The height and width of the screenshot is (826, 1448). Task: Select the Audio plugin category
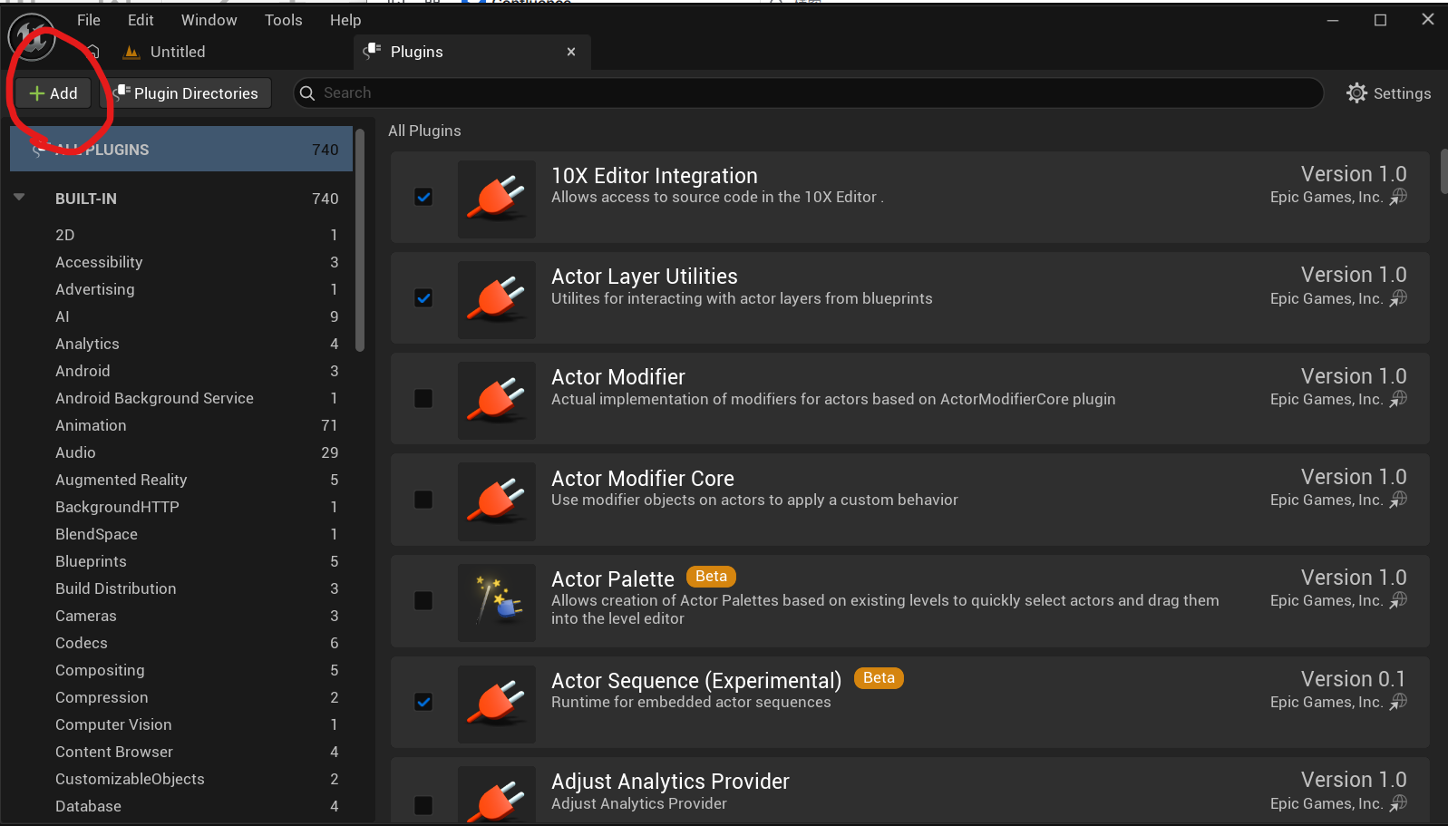click(75, 452)
